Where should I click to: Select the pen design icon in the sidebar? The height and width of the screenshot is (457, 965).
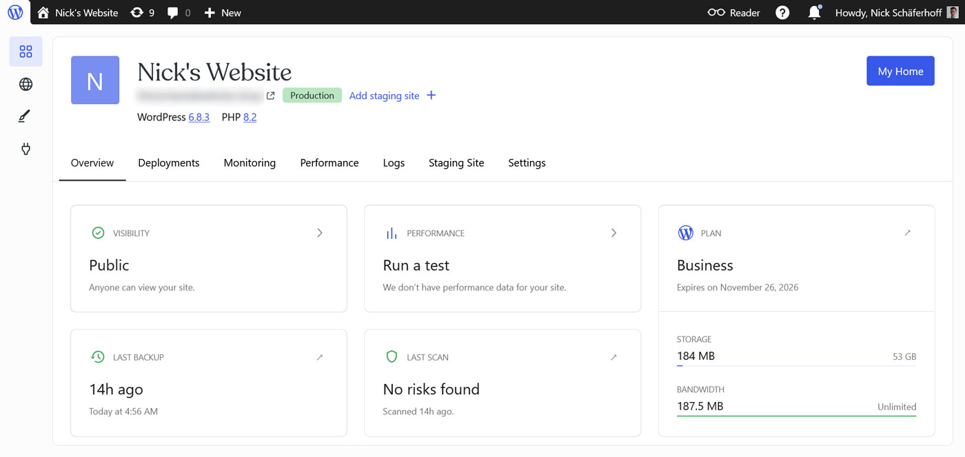tap(26, 116)
